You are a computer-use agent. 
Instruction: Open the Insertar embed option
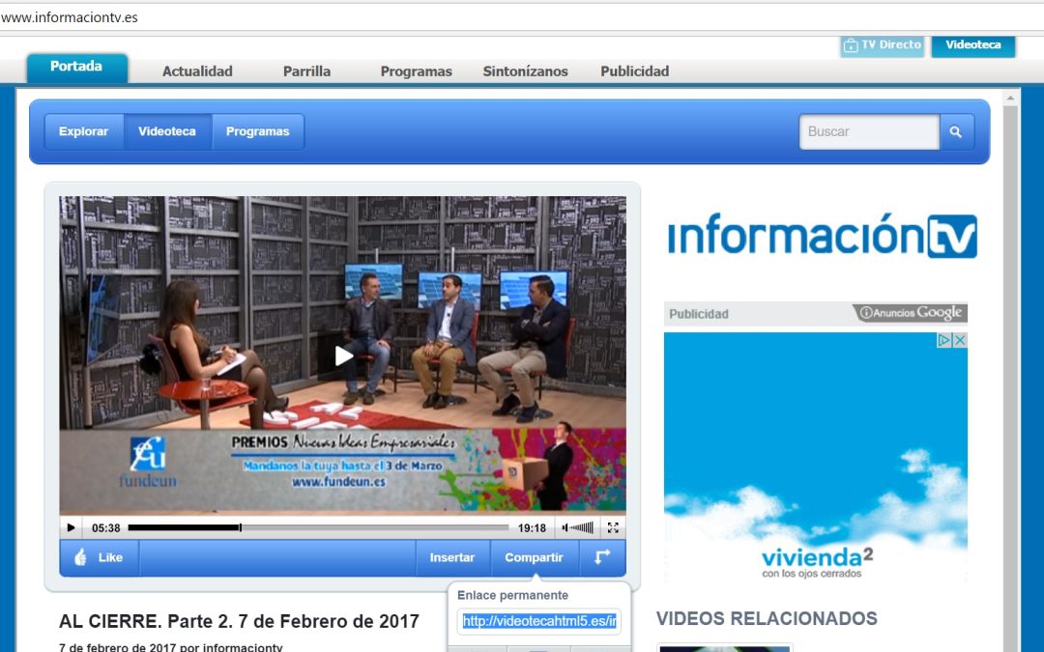tap(452, 557)
